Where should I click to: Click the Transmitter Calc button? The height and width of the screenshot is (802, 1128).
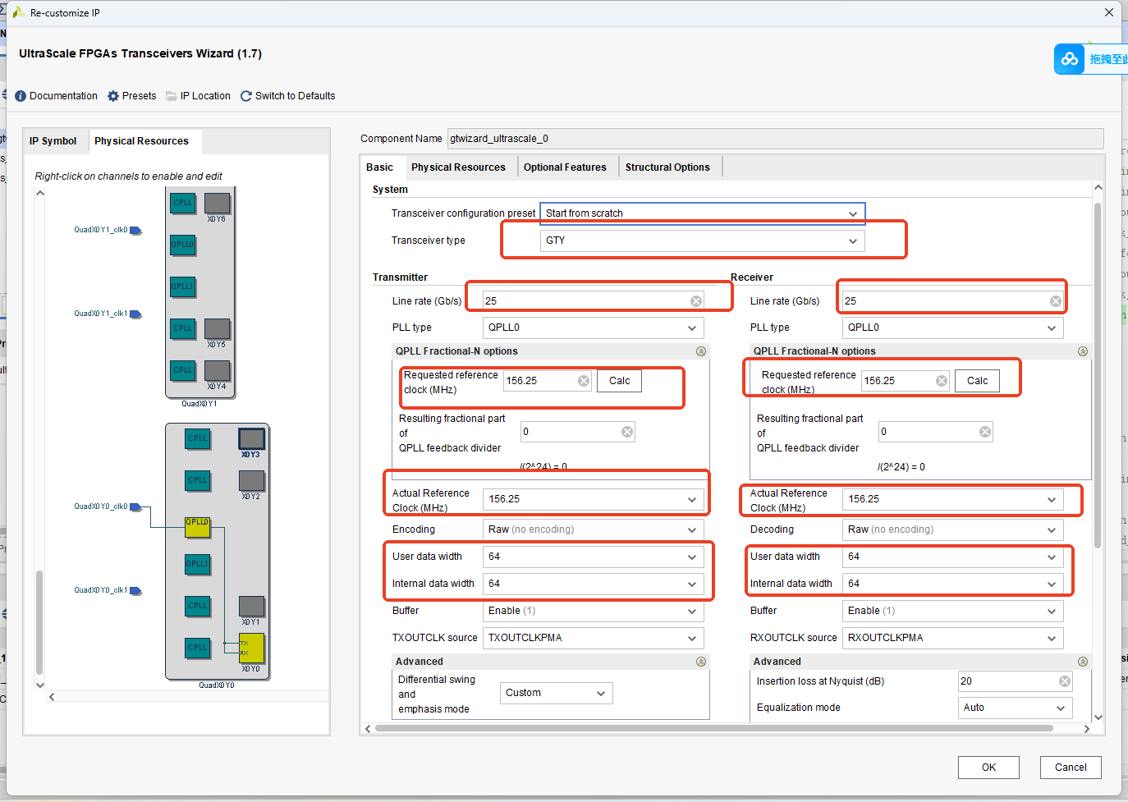620,381
